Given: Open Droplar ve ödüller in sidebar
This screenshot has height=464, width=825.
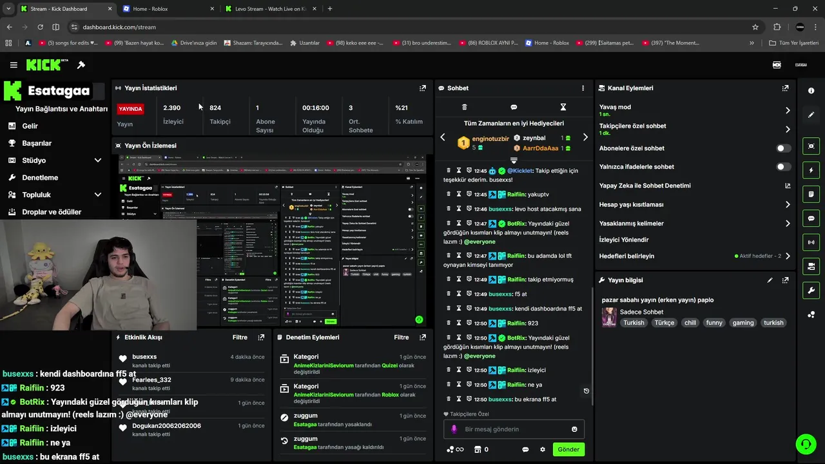Looking at the screenshot, I should (52, 212).
